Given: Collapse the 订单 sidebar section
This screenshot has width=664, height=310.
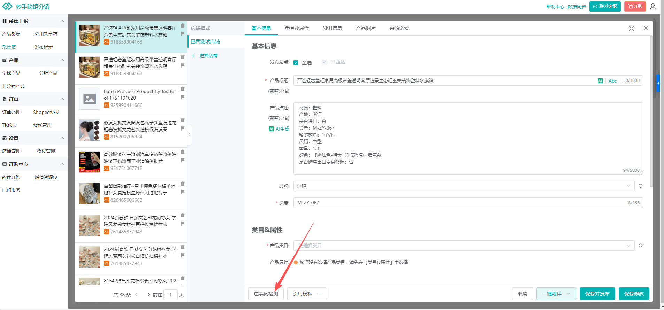Looking at the screenshot, I should [62, 99].
